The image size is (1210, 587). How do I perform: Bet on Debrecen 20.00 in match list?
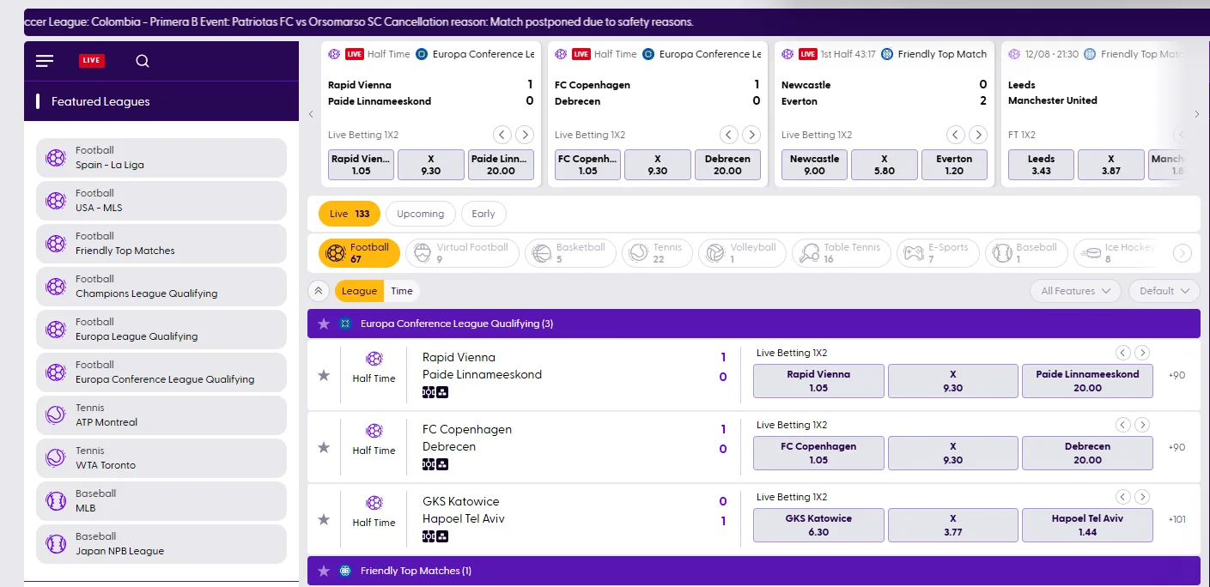tap(1087, 453)
